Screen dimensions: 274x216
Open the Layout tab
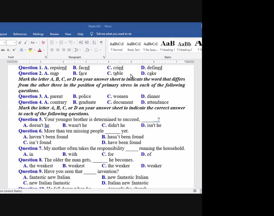coord(3,34)
